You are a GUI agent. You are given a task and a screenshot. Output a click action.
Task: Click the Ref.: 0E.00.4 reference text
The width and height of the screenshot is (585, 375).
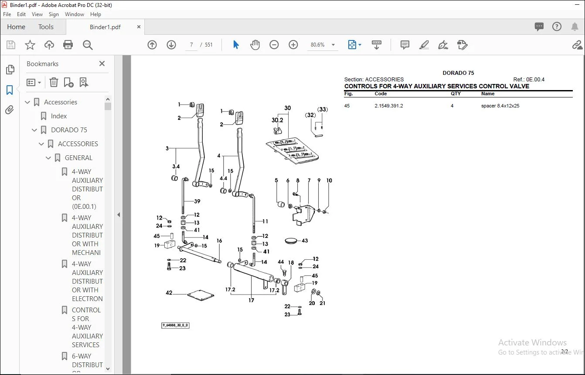[529, 80]
